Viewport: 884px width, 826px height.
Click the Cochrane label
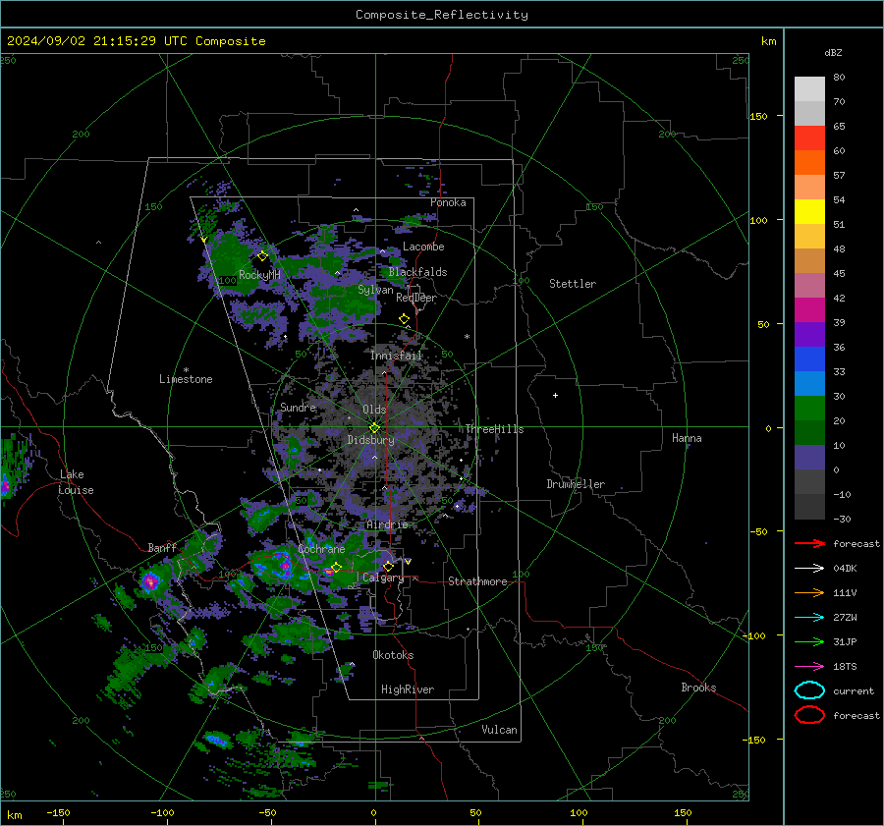click(321, 549)
